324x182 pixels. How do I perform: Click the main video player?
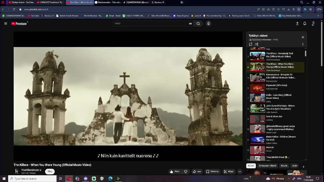coord(128,96)
